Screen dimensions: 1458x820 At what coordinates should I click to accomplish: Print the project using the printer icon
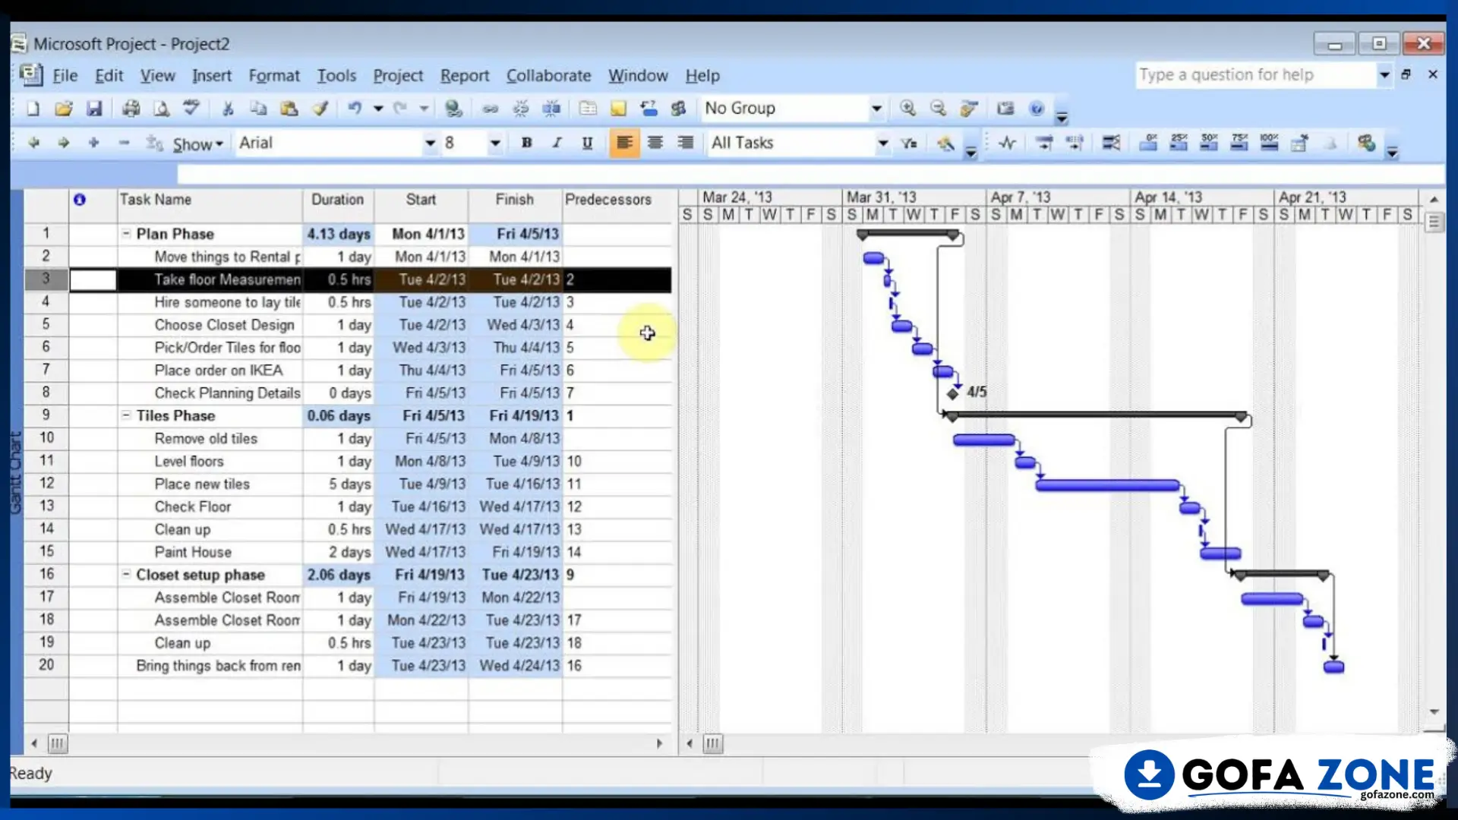click(x=131, y=109)
